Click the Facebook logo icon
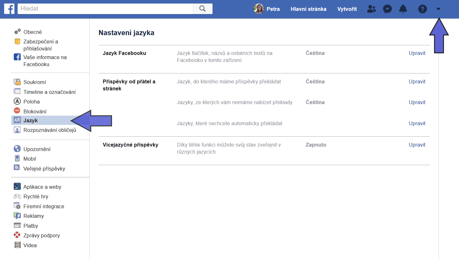This screenshot has height=259, width=459. (9, 9)
